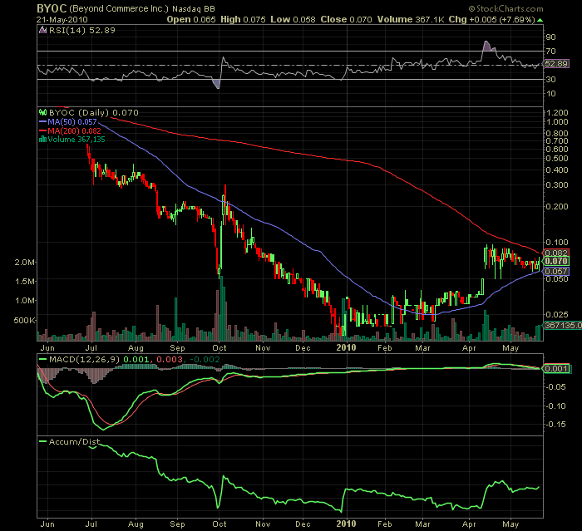582x531 pixels.
Task: Click the green 0.070 last price tag
Action: [556, 261]
